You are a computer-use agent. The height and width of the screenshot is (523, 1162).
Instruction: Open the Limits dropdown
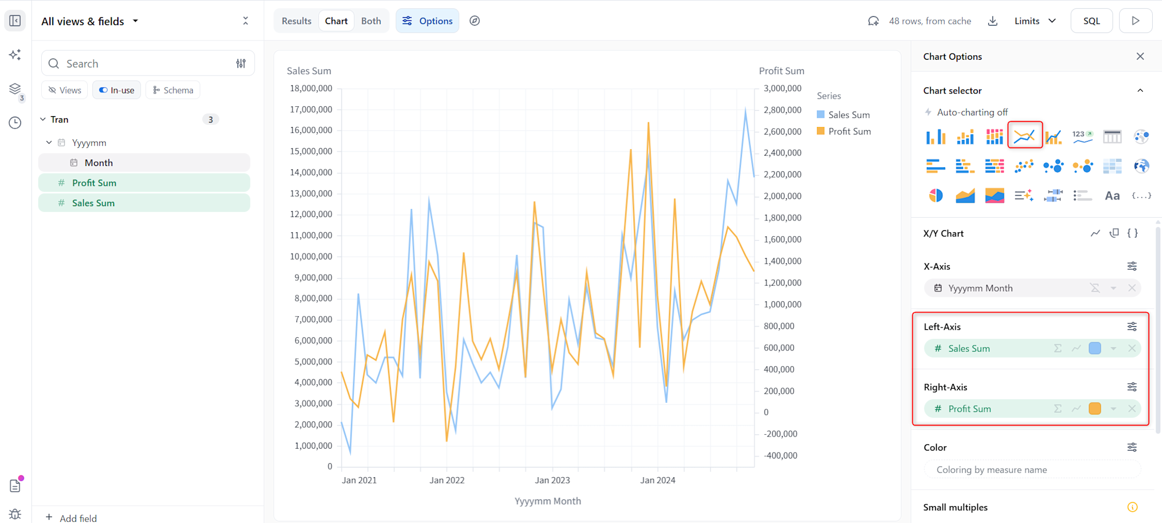[1035, 21]
